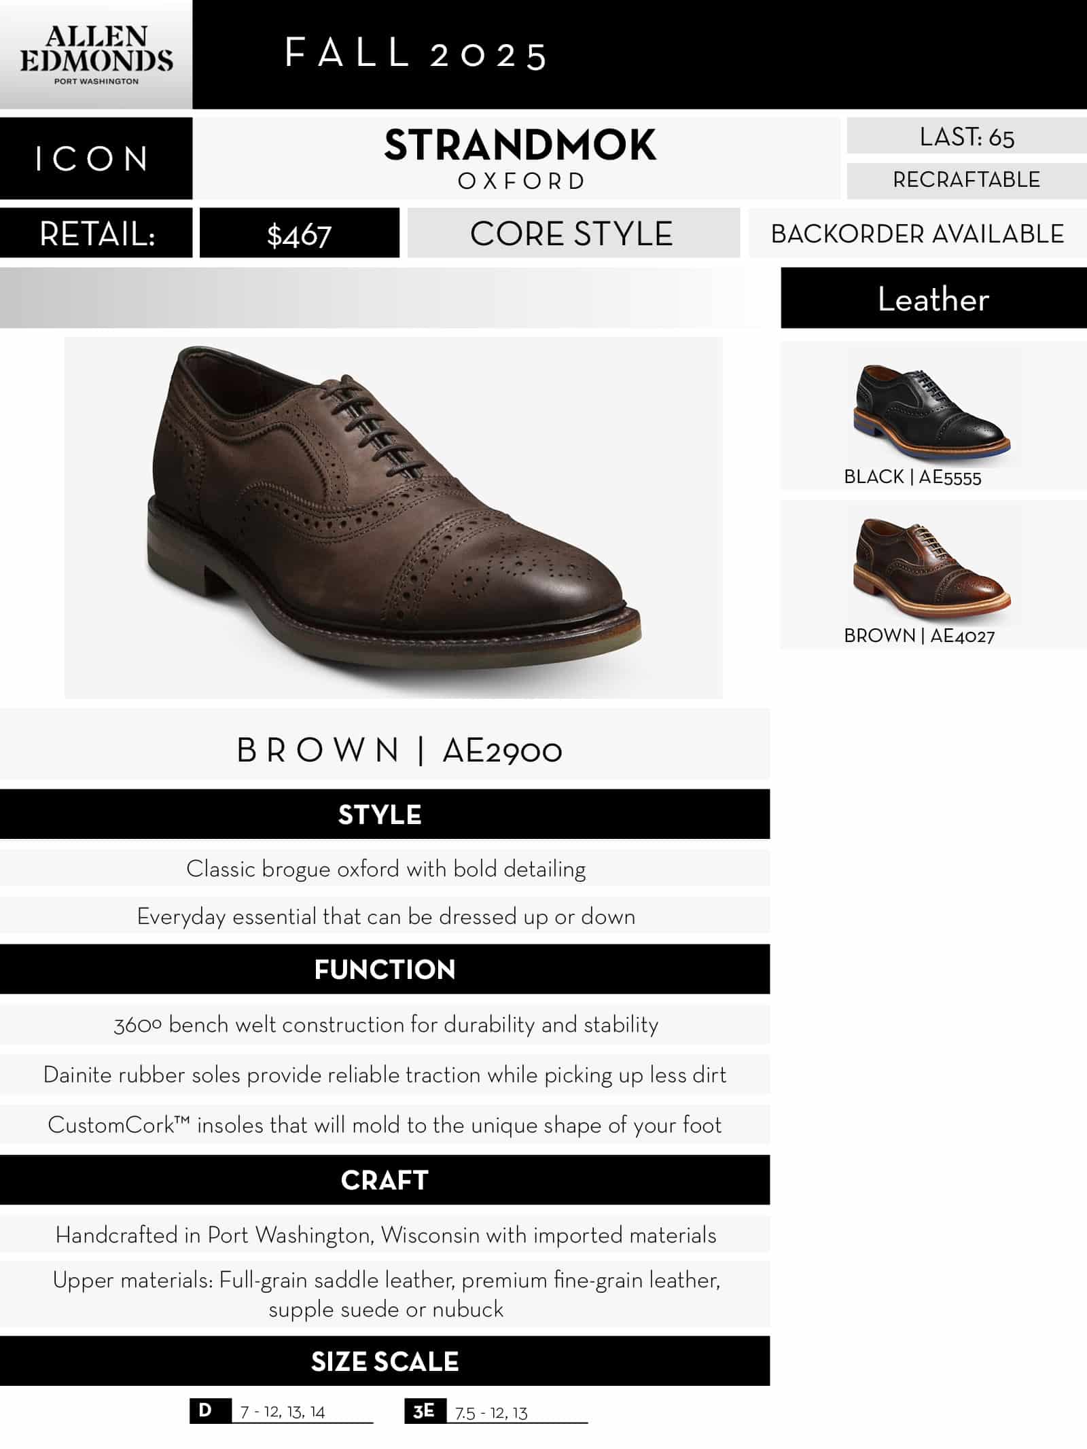Click the STYLE section header
Viewport: 1087px width, 1449px height.
385,815
